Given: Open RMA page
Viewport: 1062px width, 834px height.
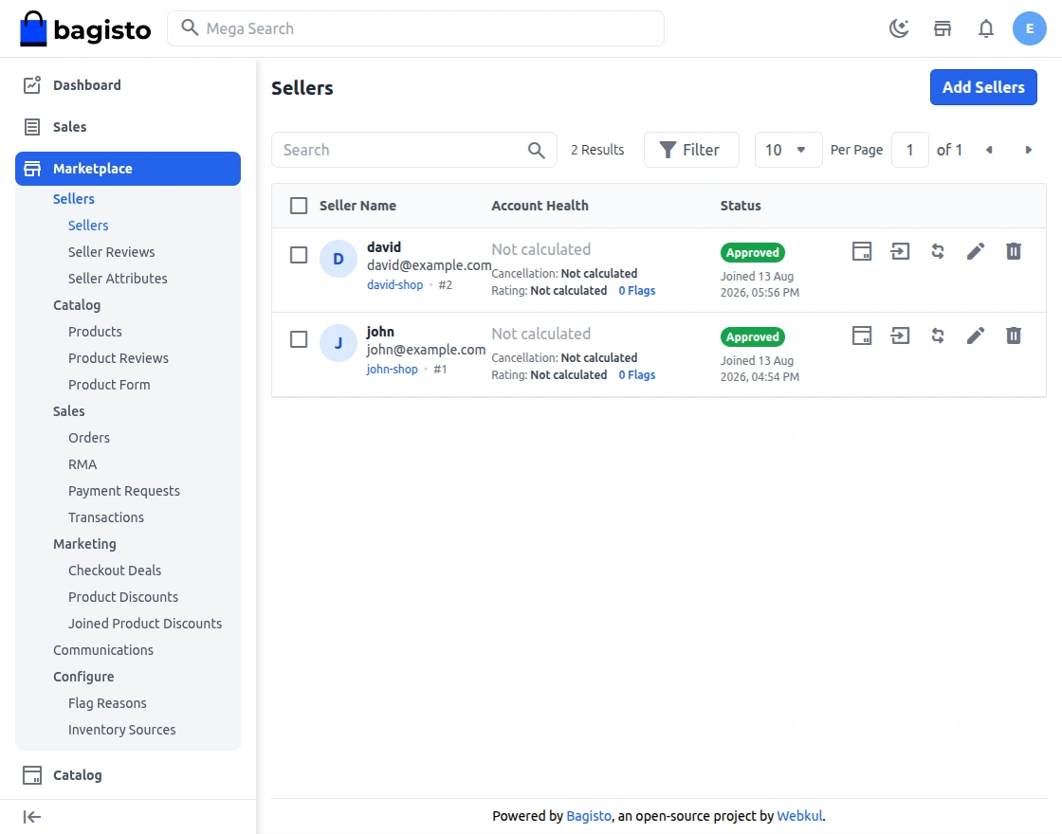Looking at the screenshot, I should (x=82, y=464).
